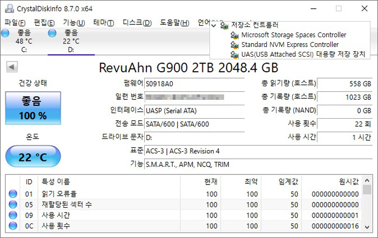378x238 pixels.
Task: Click the transfer mode SATA/600 field
Action: (x=194, y=124)
